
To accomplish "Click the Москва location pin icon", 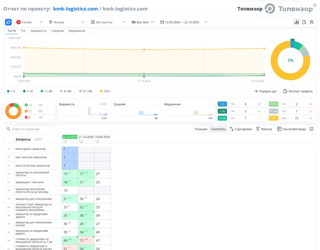I will tap(51, 22).
